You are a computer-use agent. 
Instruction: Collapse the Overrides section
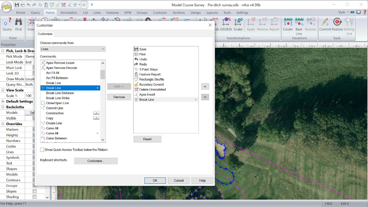pyautogui.click(x=3, y=124)
